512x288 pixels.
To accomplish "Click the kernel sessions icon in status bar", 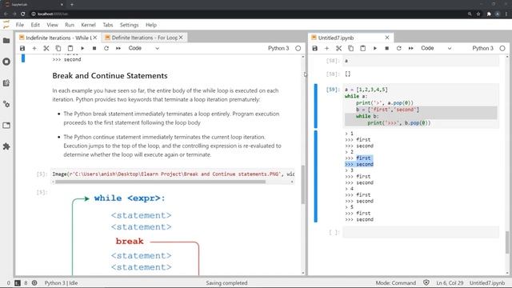I will 34,282.
